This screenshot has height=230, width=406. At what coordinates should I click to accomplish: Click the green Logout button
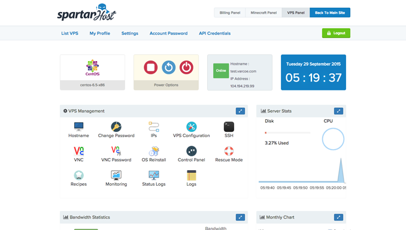[x=336, y=33]
